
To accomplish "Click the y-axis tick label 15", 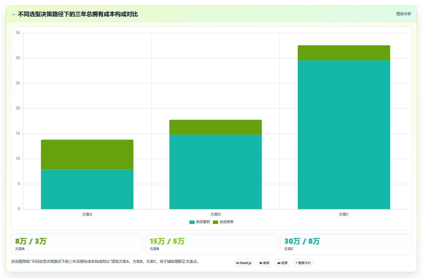I will (x=18, y=134).
